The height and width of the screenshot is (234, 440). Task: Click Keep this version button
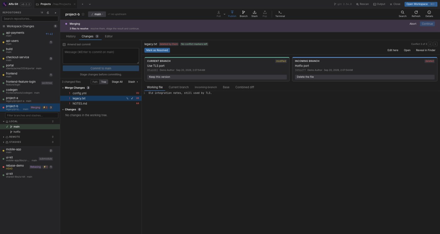click(x=217, y=77)
